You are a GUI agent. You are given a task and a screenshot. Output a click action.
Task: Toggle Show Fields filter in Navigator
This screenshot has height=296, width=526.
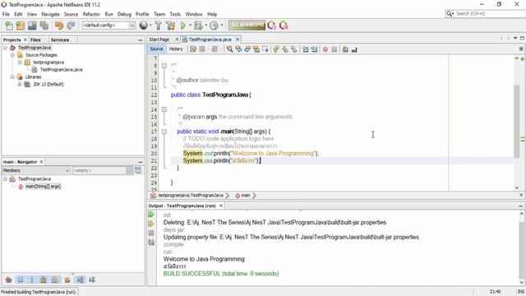21,280
